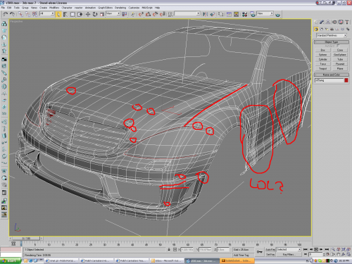
Task: Switch to the Utilities command panel tab
Action: pos(347,22)
